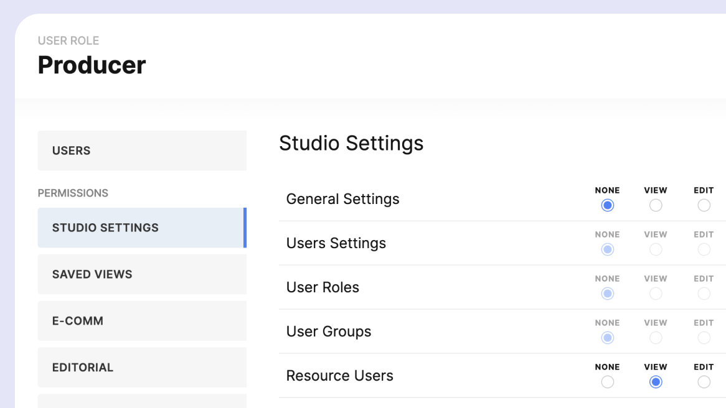726x408 pixels.
Task: Go to Editorial permissions section
Action: pos(142,368)
